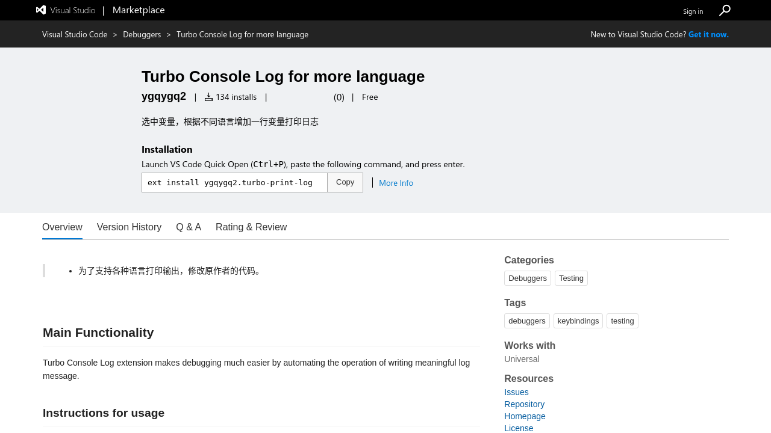The width and height of the screenshot is (771, 433).
Task: Click Sign in
Action: 693,11
